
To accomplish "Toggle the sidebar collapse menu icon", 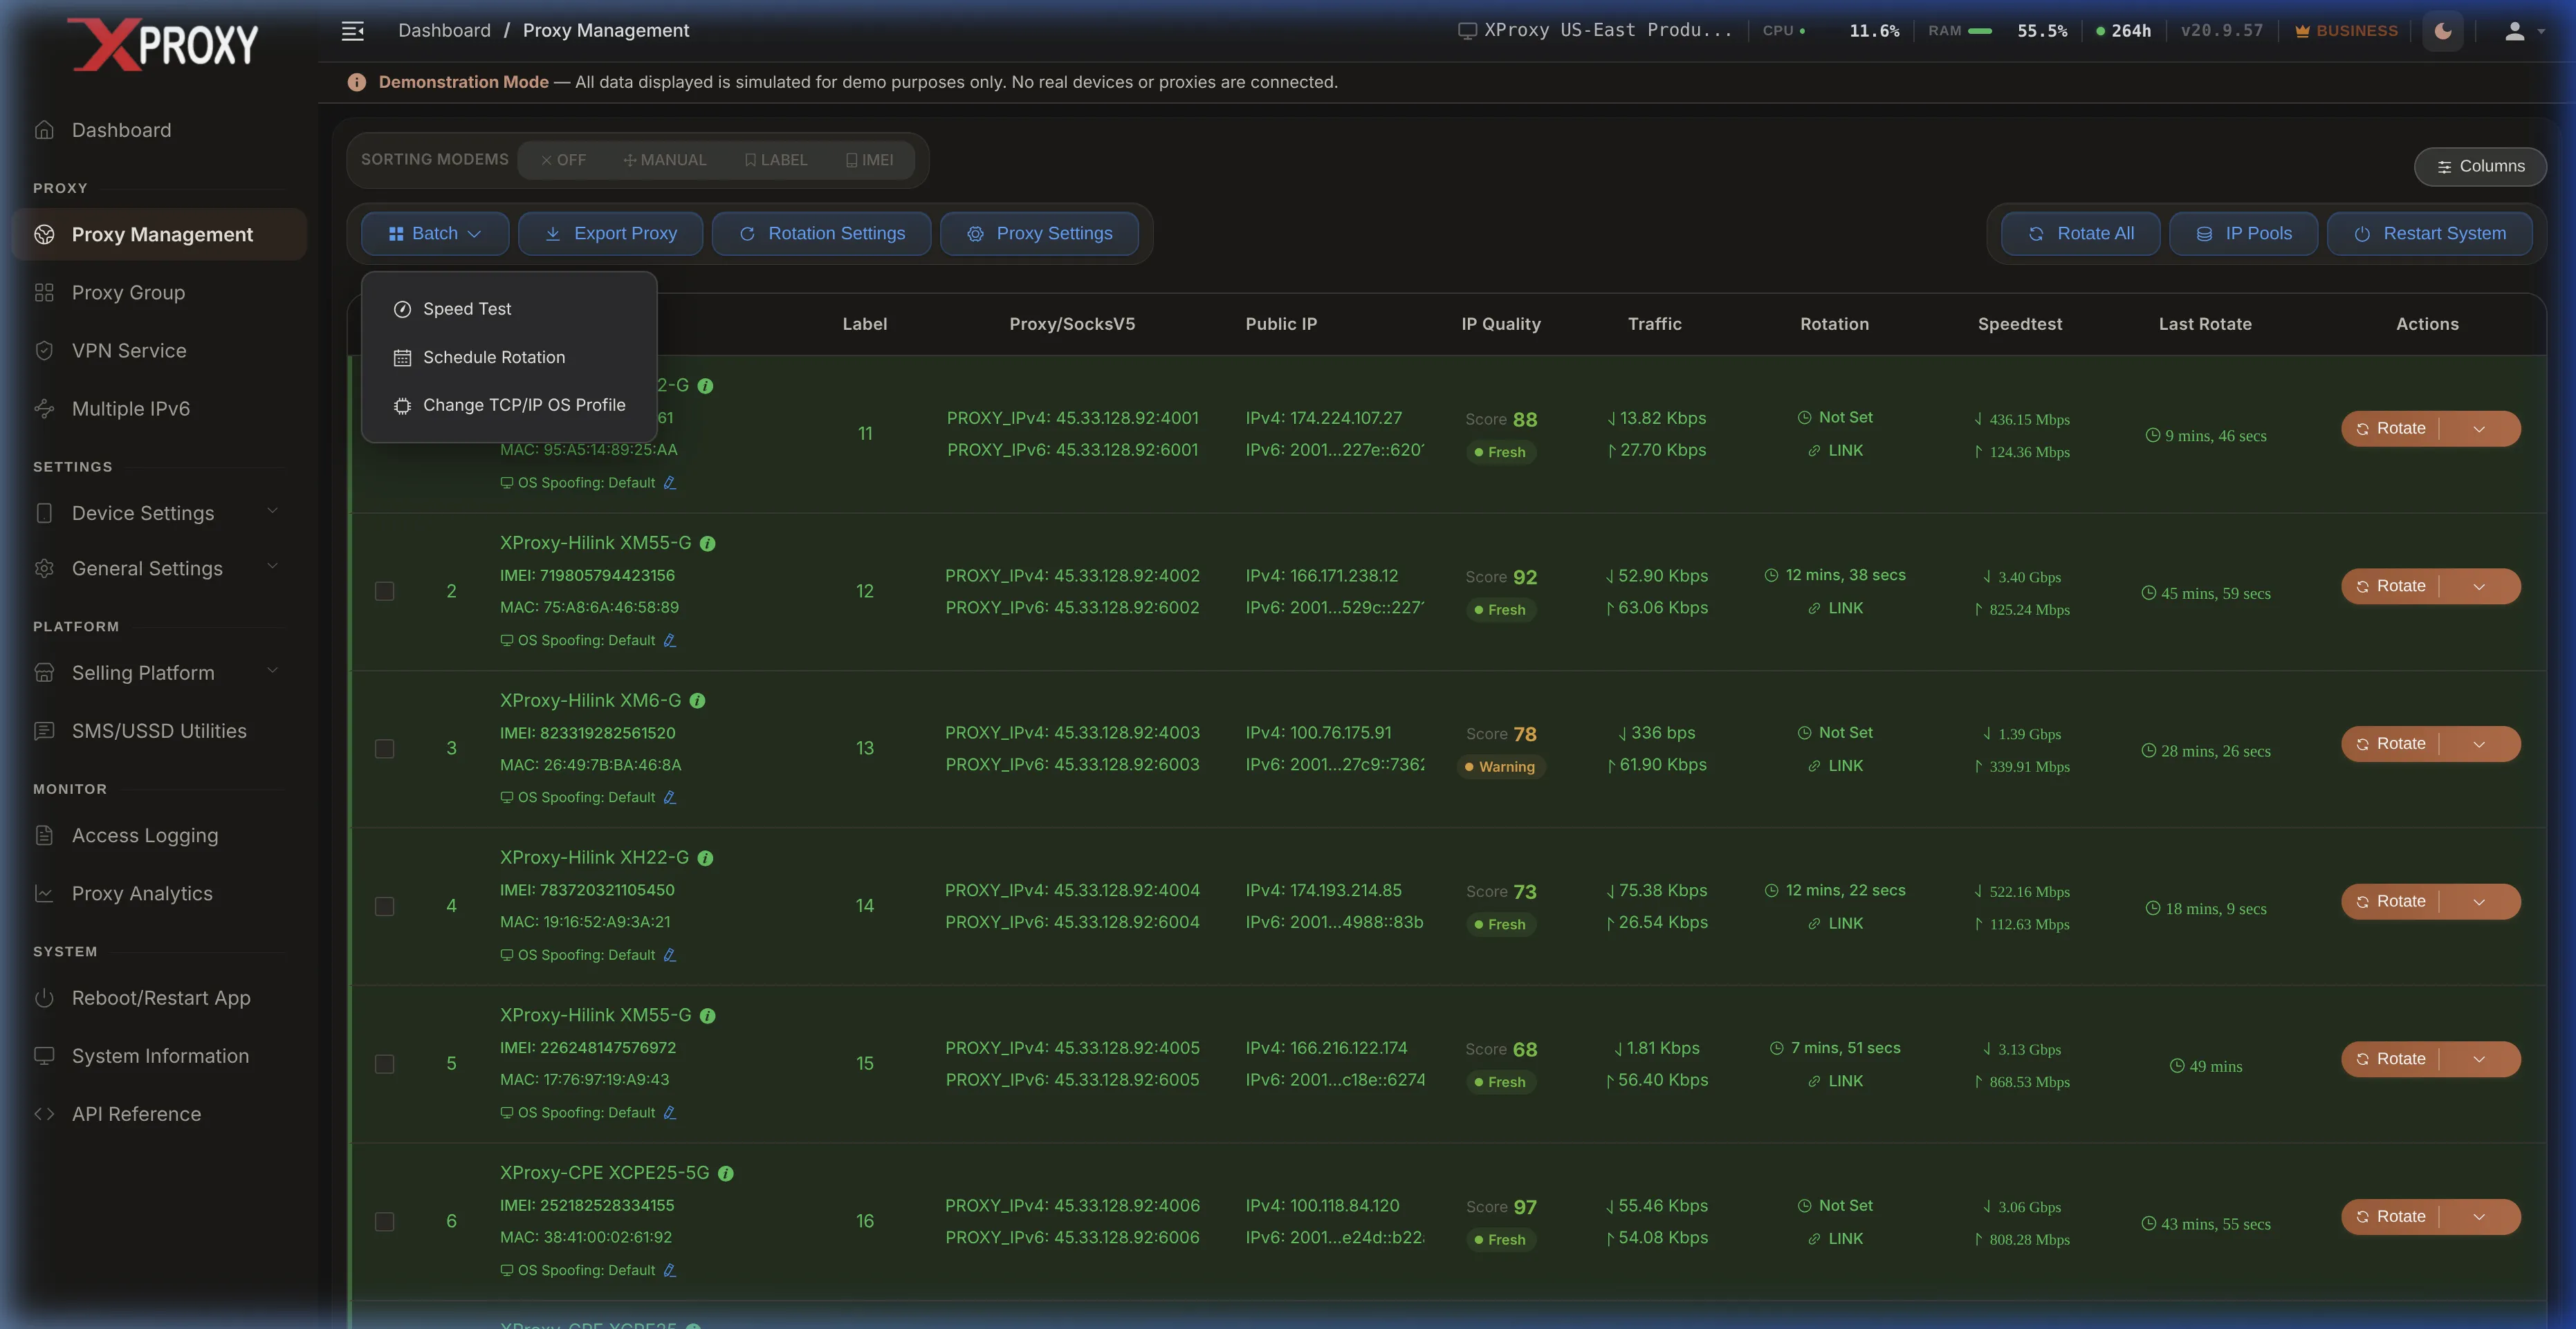I will click(x=352, y=31).
